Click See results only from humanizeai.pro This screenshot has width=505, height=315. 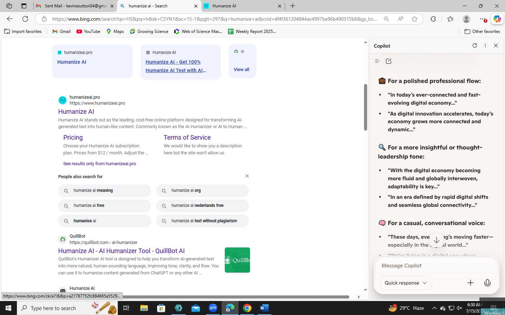pyautogui.click(x=100, y=163)
